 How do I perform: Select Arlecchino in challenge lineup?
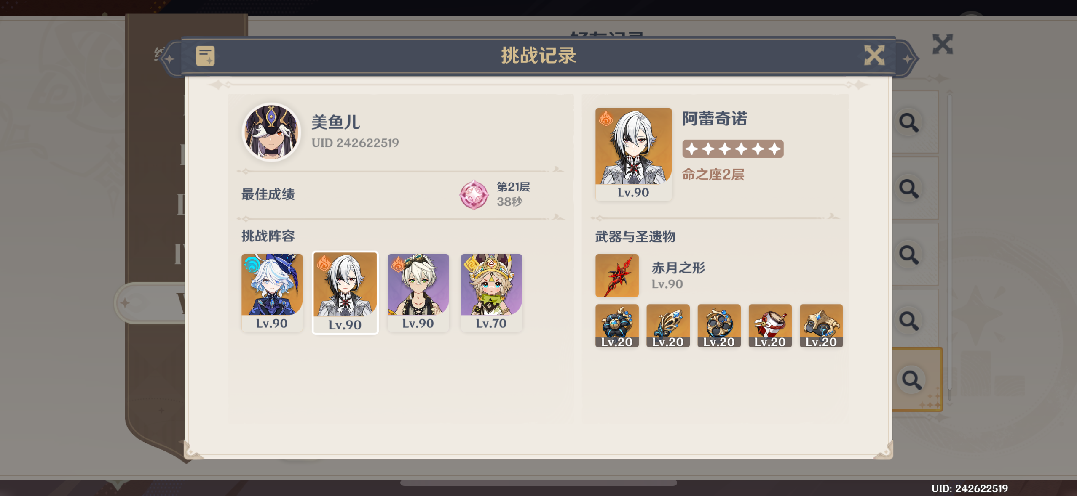click(345, 293)
